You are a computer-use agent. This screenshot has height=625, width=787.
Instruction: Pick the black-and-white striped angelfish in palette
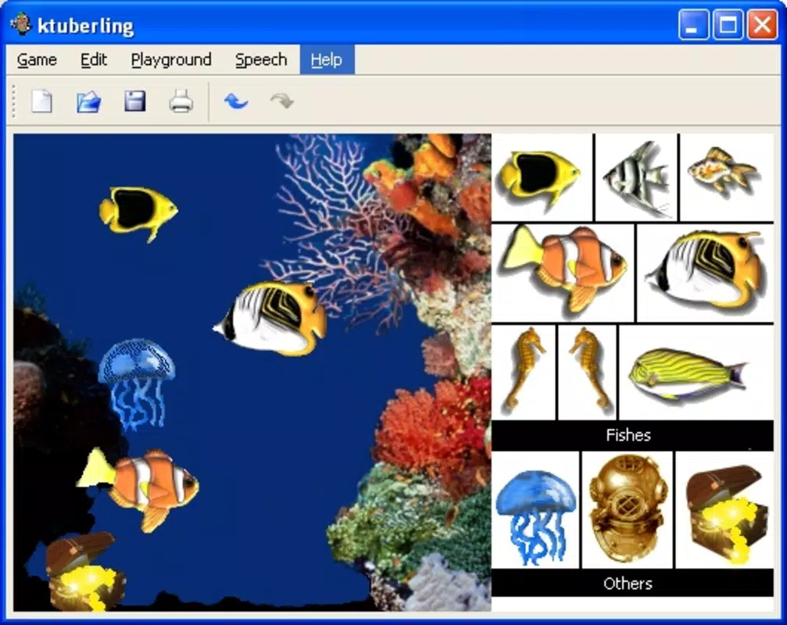(637, 178)
